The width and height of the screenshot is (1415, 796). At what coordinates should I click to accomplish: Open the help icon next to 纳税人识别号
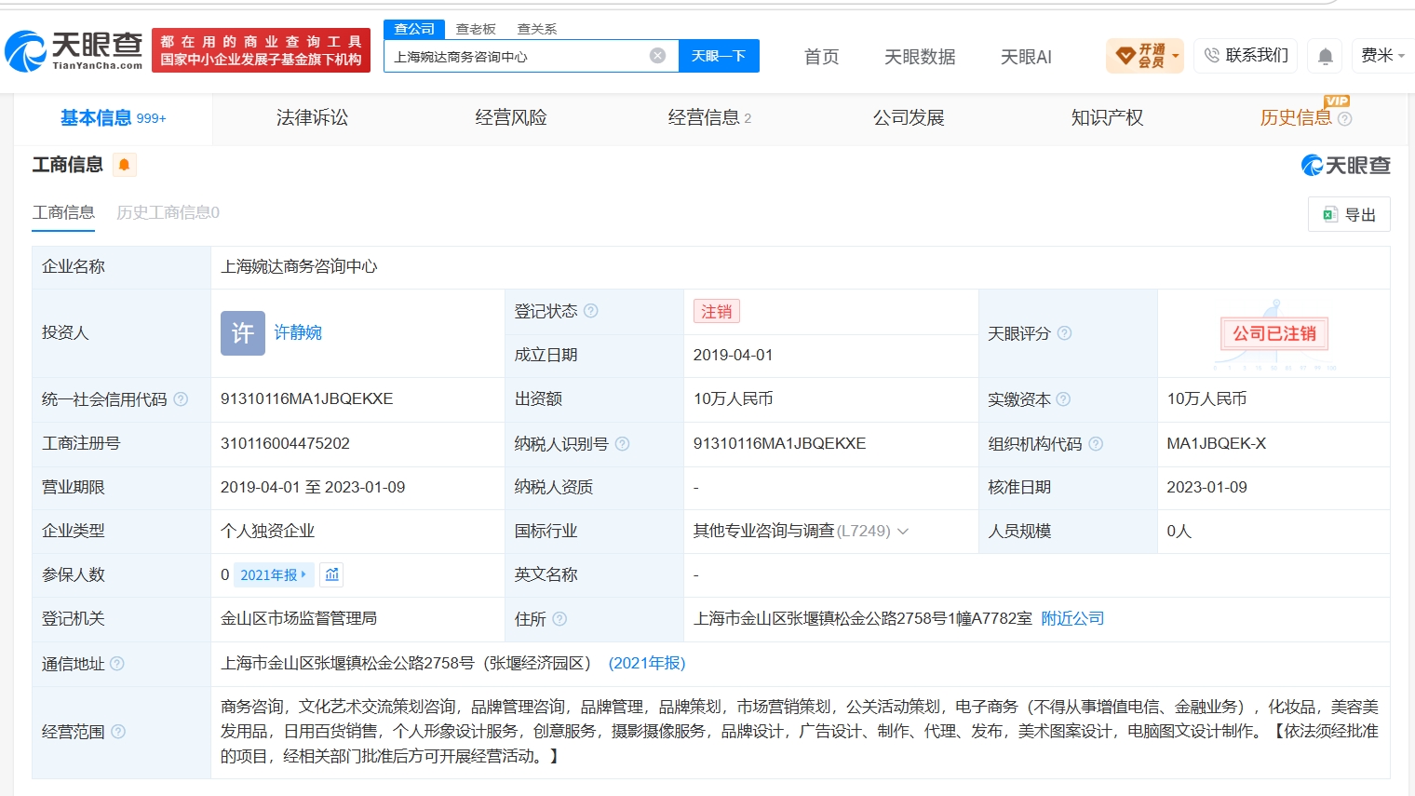tap(622, 444)
